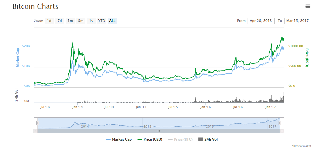Viewport: 334px width, 150px height.
Task: Set zoom to 3m
Action: coord(81,21)
